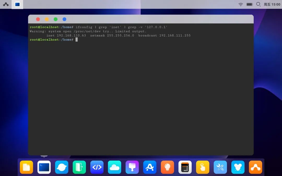The width and height of the screenshot is (282, 176).
Task: Select the terminal thumbnail in the top taskbar
Action: (17, 4)
